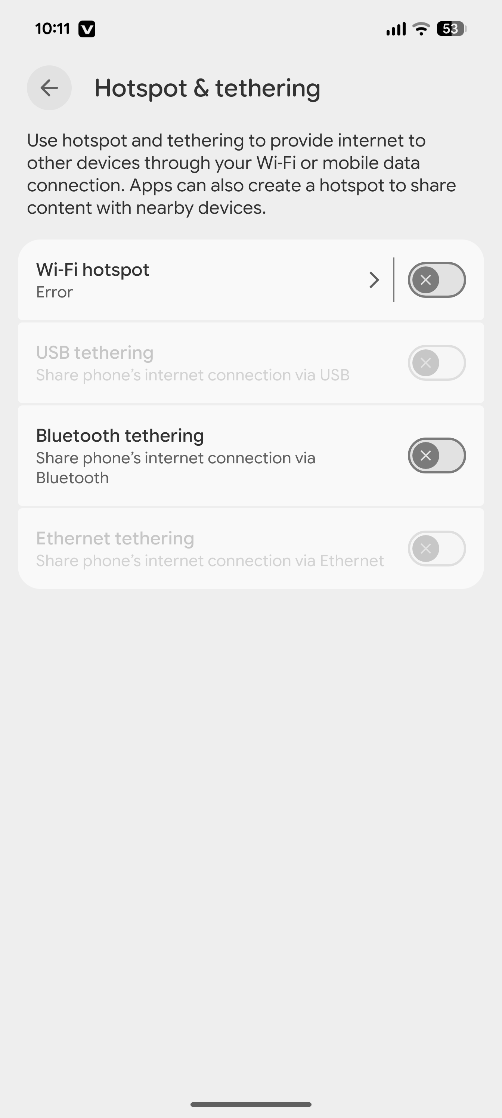Tap the battery level indicator
This screenshot has width=502, height=1118.
click(x=451, y=29)
